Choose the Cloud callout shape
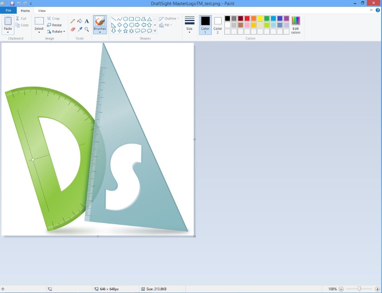The height and width of the screenshot is (293, 382). tap(149, 31)
